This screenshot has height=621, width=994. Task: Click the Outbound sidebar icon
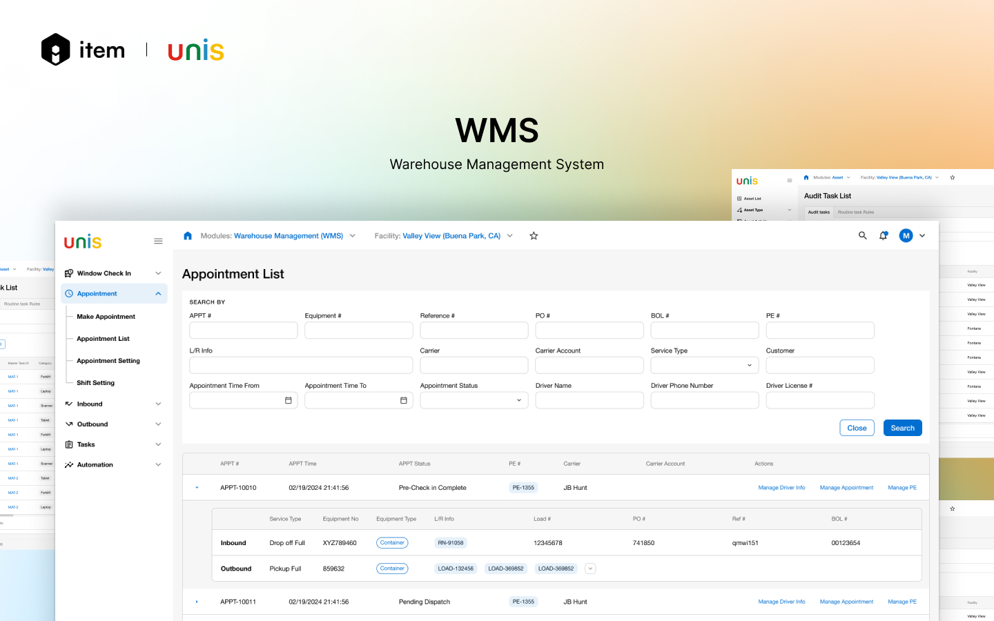(69, 424)
